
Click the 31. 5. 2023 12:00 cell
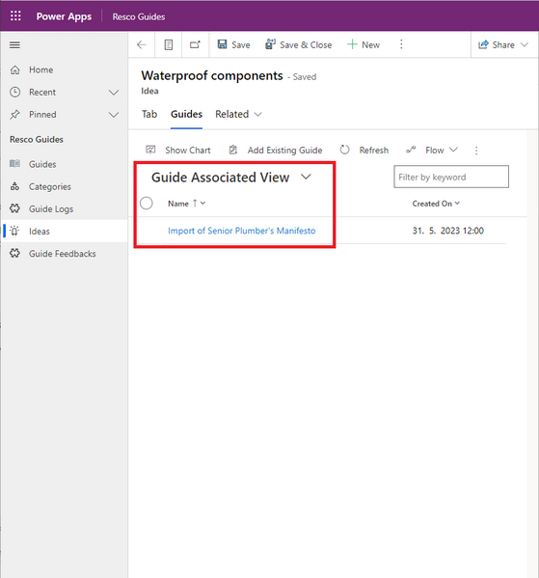coord(448,231)
